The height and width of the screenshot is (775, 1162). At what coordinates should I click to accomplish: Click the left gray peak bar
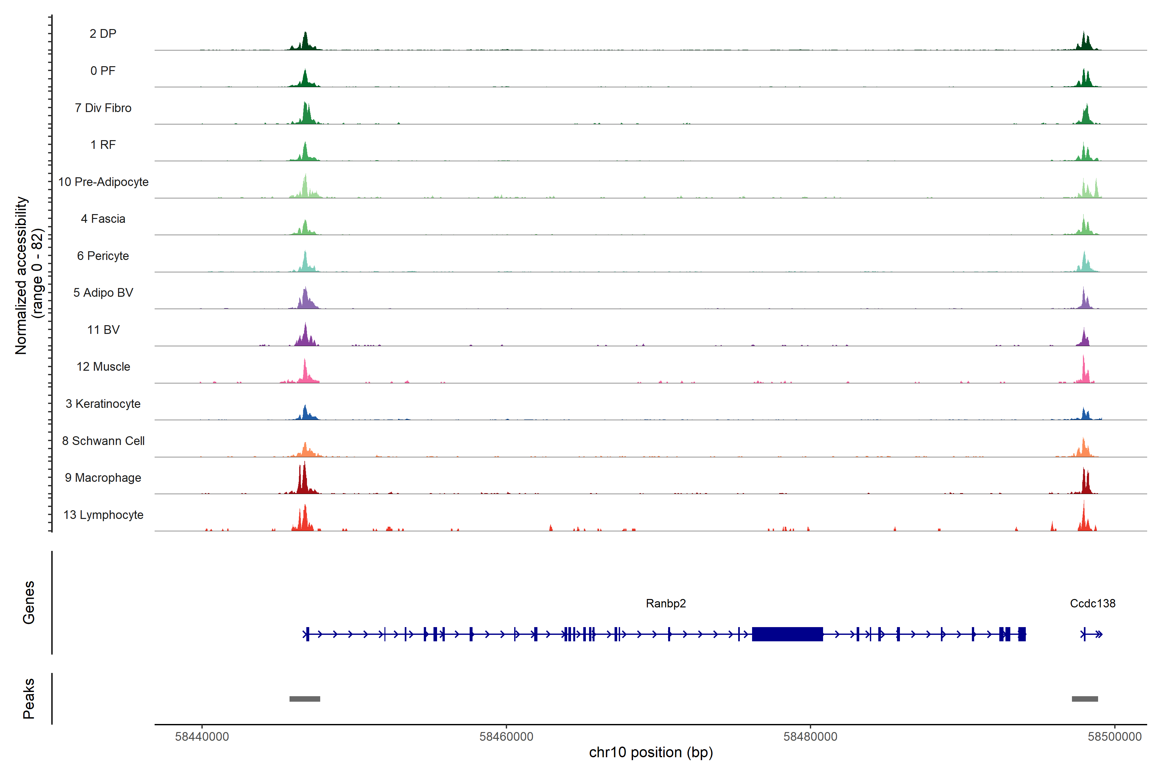304,699
